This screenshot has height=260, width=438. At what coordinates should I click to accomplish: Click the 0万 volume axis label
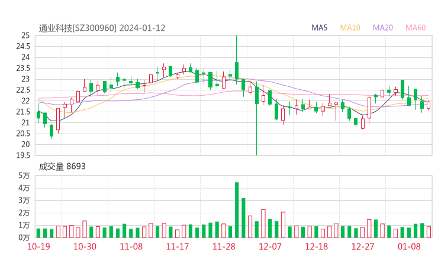pos(24,238)
